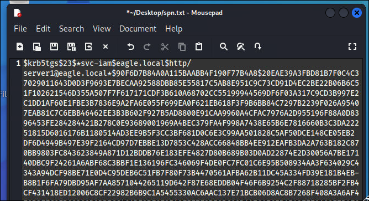Viewport: 369px width, 201px height.
Task: Click hash line starting with 'DF6D4949B497E39F'
Action: pos(191,143)
